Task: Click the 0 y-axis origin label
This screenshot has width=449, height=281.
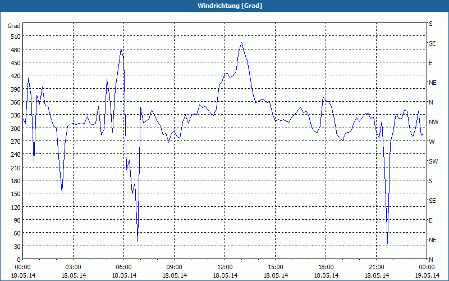Action: coord(19,260)
